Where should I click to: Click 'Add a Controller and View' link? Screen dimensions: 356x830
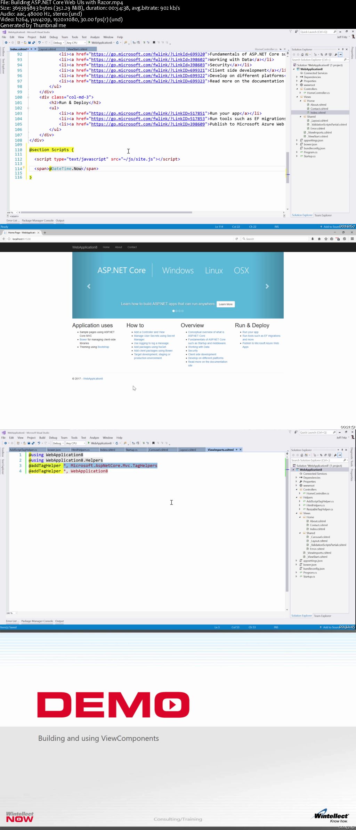point(149,332)
